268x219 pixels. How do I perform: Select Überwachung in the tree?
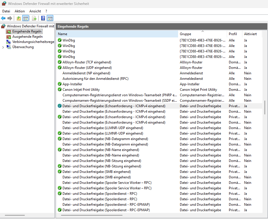[23, 47]
